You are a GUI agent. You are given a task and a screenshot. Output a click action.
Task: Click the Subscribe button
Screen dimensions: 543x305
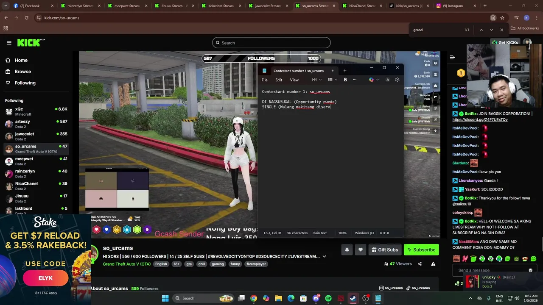pos(421,250)
